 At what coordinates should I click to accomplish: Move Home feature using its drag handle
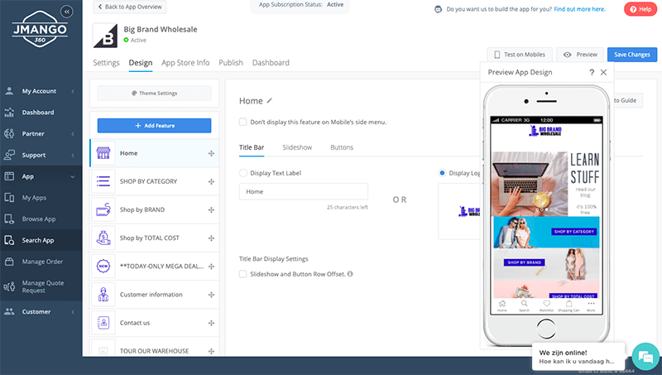(x=211, y=153)
